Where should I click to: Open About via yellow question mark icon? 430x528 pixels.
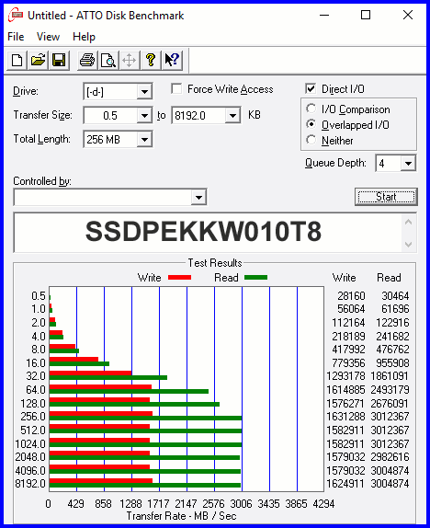151,61
